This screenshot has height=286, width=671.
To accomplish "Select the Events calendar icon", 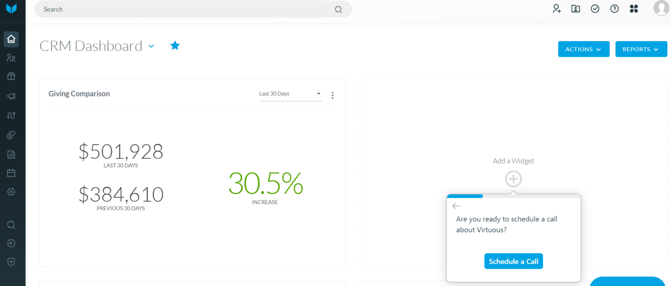I will pos(11,172).
